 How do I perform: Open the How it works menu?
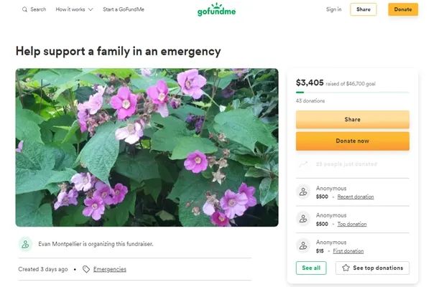click(74, 9)
